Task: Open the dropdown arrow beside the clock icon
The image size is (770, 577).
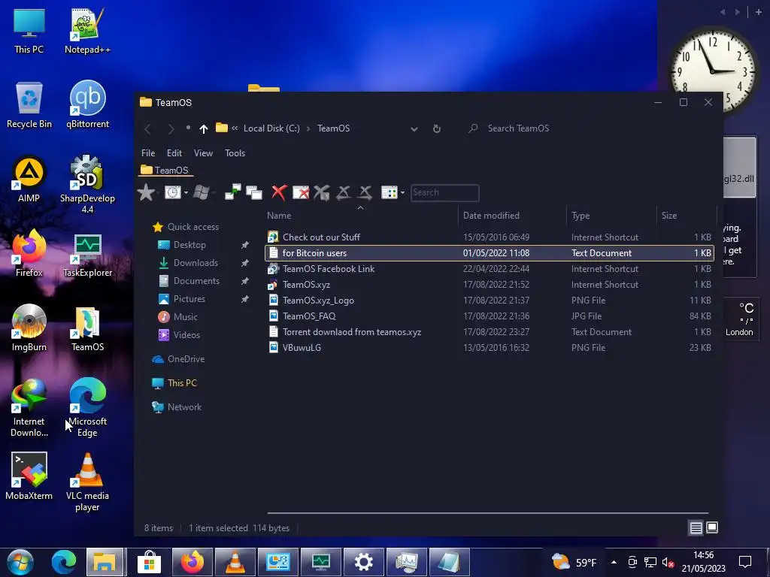Action: click(x=186, y=193)
